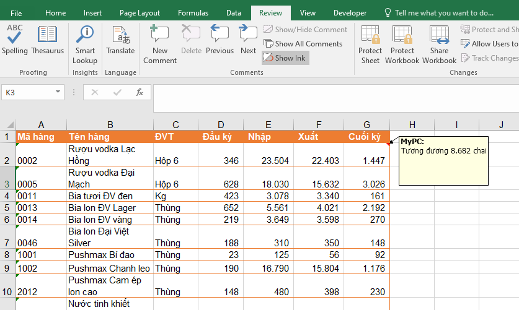Jump to the Next comment
Image resolution: width=519 pixels, height=310 pixels.
click(x=248, y=41)
